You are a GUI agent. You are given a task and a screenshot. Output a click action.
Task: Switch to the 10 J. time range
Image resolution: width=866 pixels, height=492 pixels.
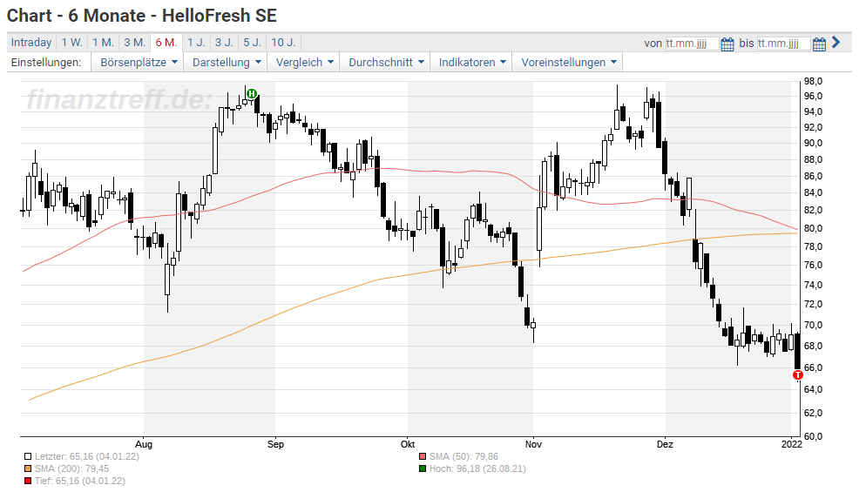click(x=283, y=43)
